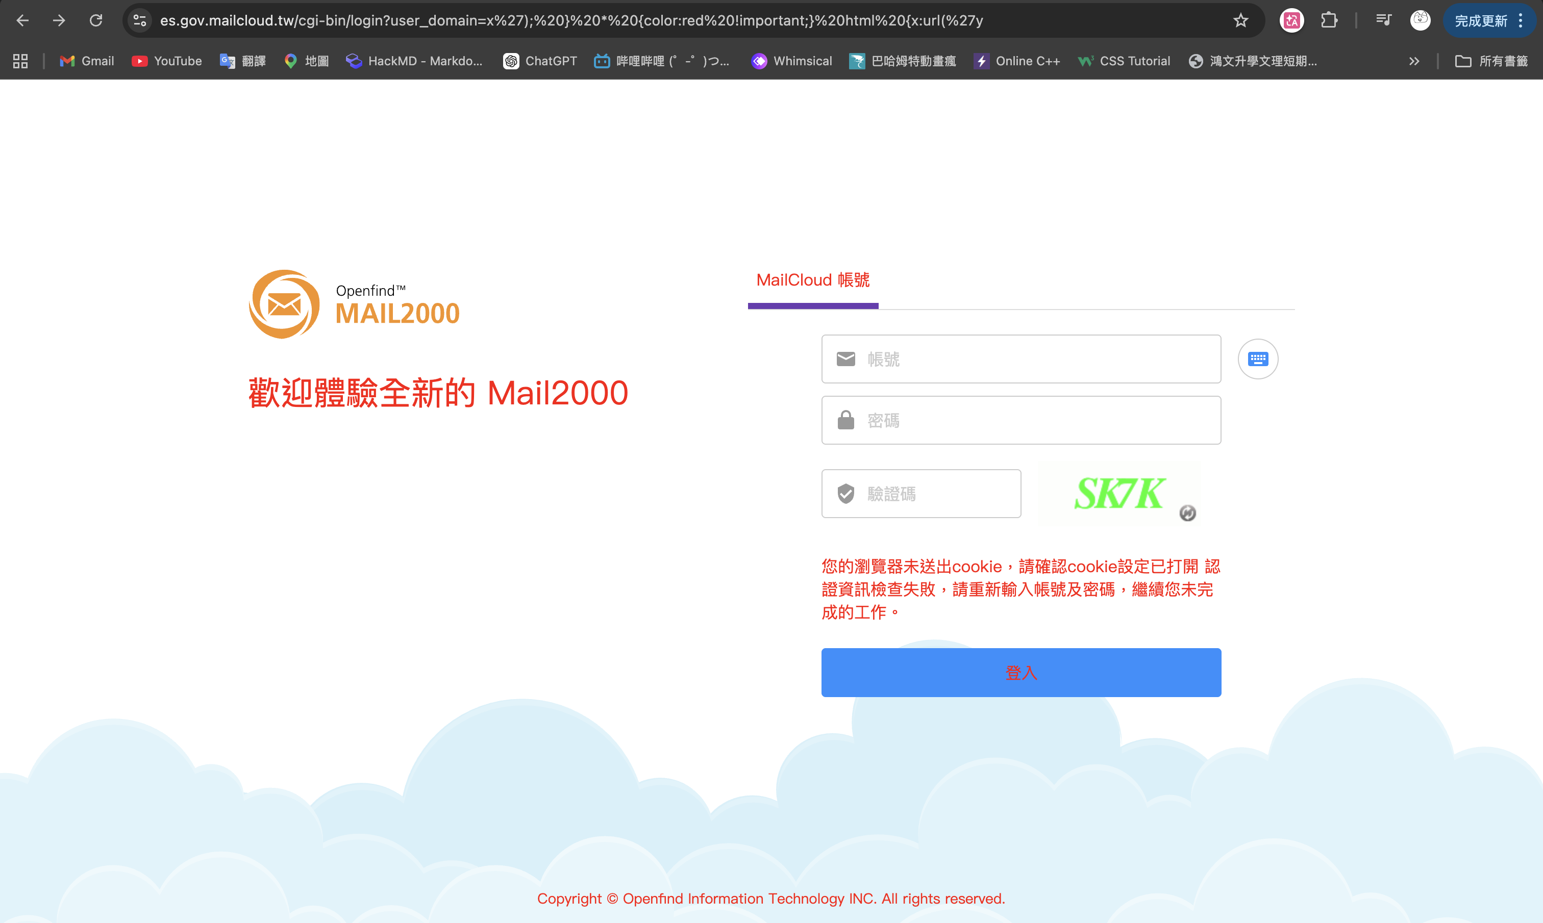Open the Extensions puzzle-piece menu

1329,20
